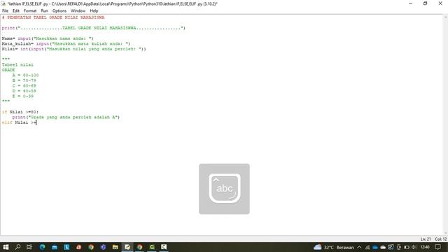Open the 12:40 clock in system tray
Viewport: 448px width, 252px height.
tap(425, 247)
